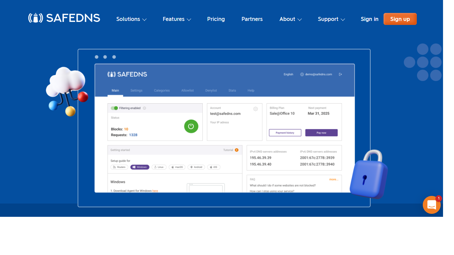Switch to the Settings tab
Viewport: 454px width, 255px height.
[x=136, y=91]
